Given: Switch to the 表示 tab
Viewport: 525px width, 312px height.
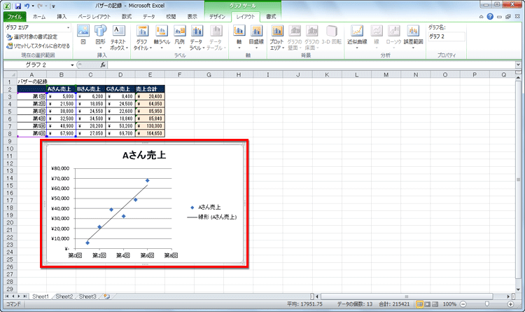Looking at the screenshot, I should click(x=192, y=16).
